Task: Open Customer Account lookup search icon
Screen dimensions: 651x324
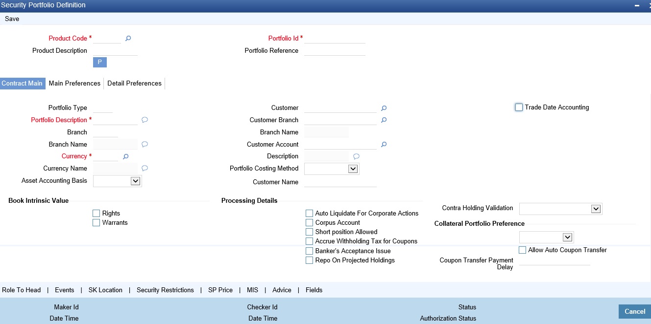Action: coord(384,145)
